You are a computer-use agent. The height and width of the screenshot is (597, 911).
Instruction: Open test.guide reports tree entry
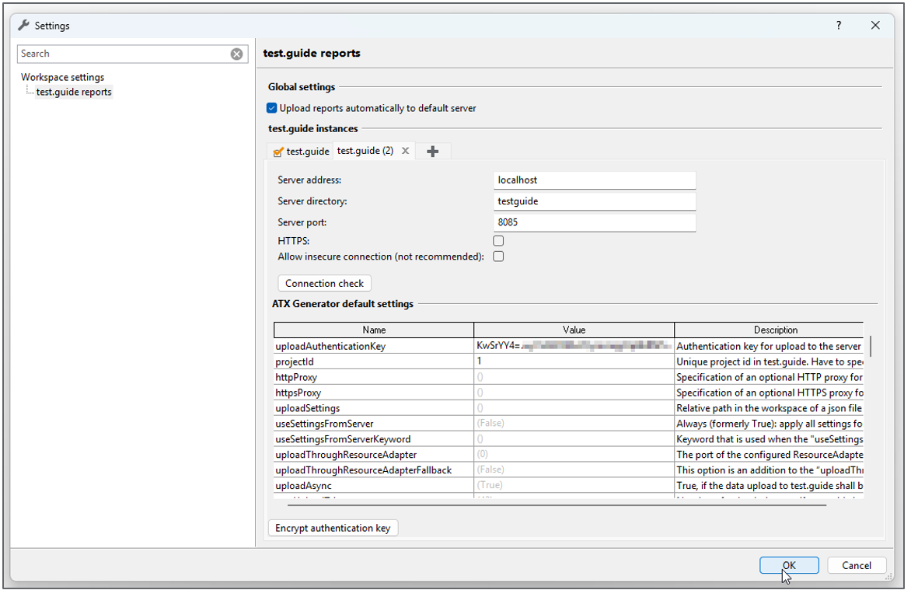pyautogui.click(x=74, y=93)
